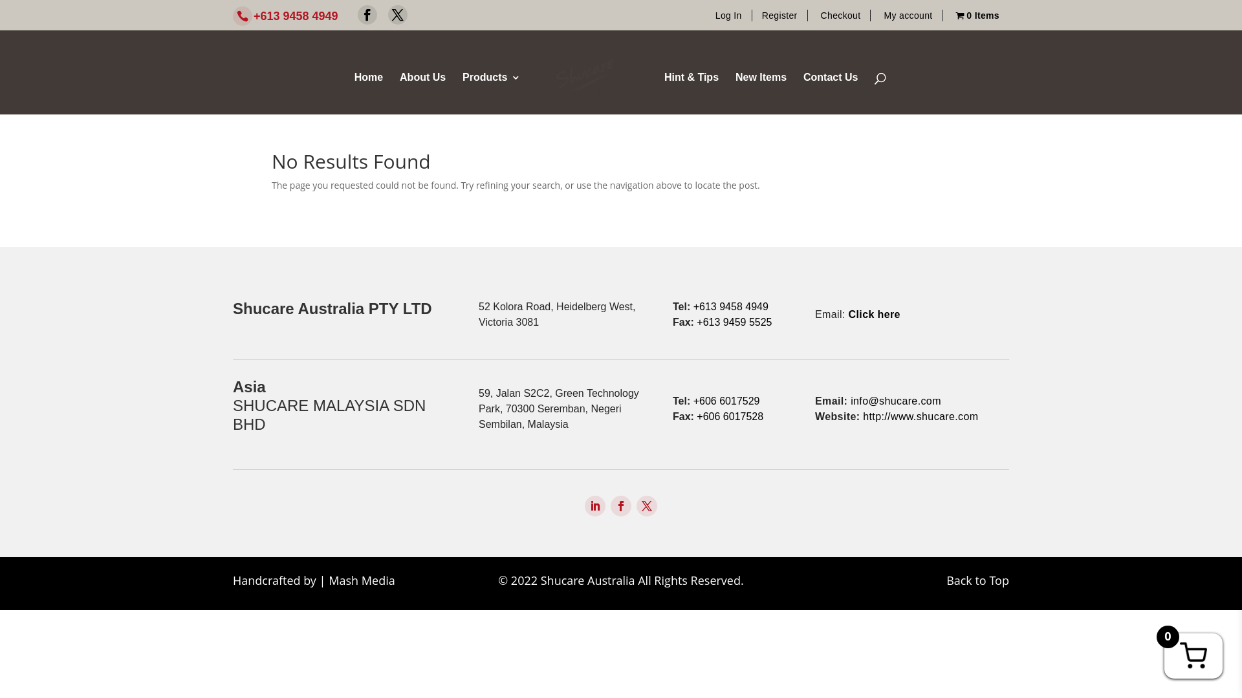Follow on LinkedIn via footer icon
Viewport: 1242px width, 698px height.
pos(595,506)
